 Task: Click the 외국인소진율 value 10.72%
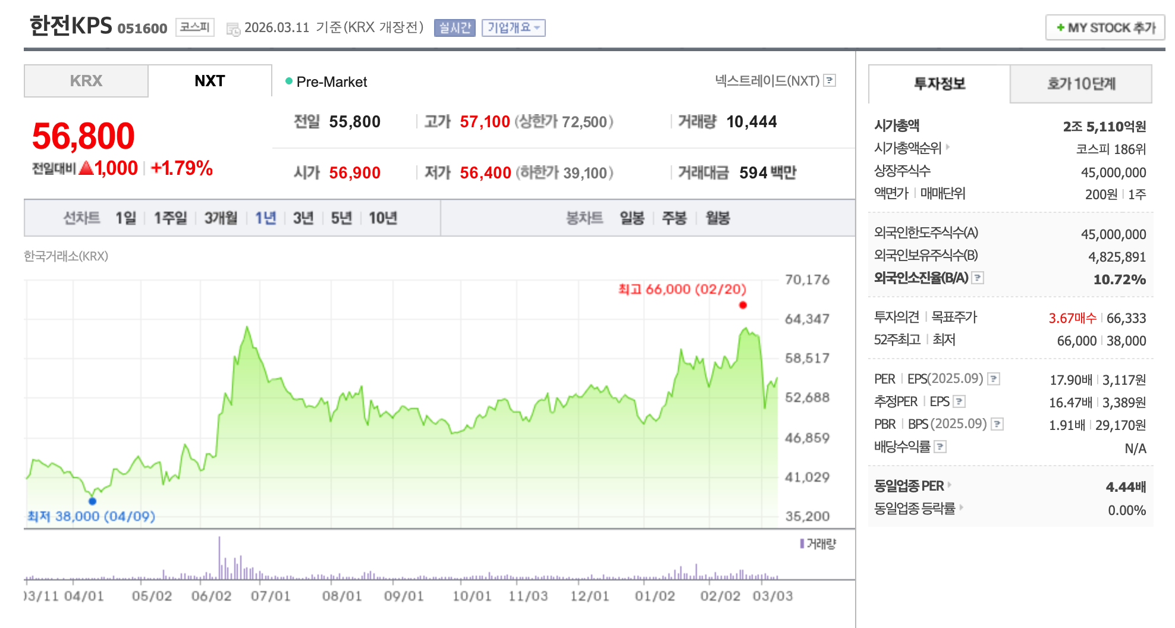(x=1120, y=280)
